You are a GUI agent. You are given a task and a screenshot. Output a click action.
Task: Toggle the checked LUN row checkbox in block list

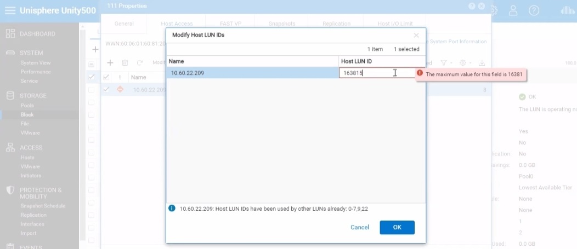pyautogui.click(x=91, y=77)
